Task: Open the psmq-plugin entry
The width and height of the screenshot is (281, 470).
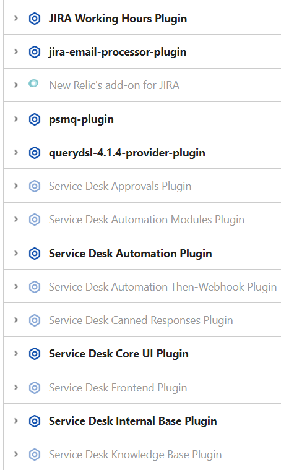Action: pyautogui.click(x=81, y=119)
